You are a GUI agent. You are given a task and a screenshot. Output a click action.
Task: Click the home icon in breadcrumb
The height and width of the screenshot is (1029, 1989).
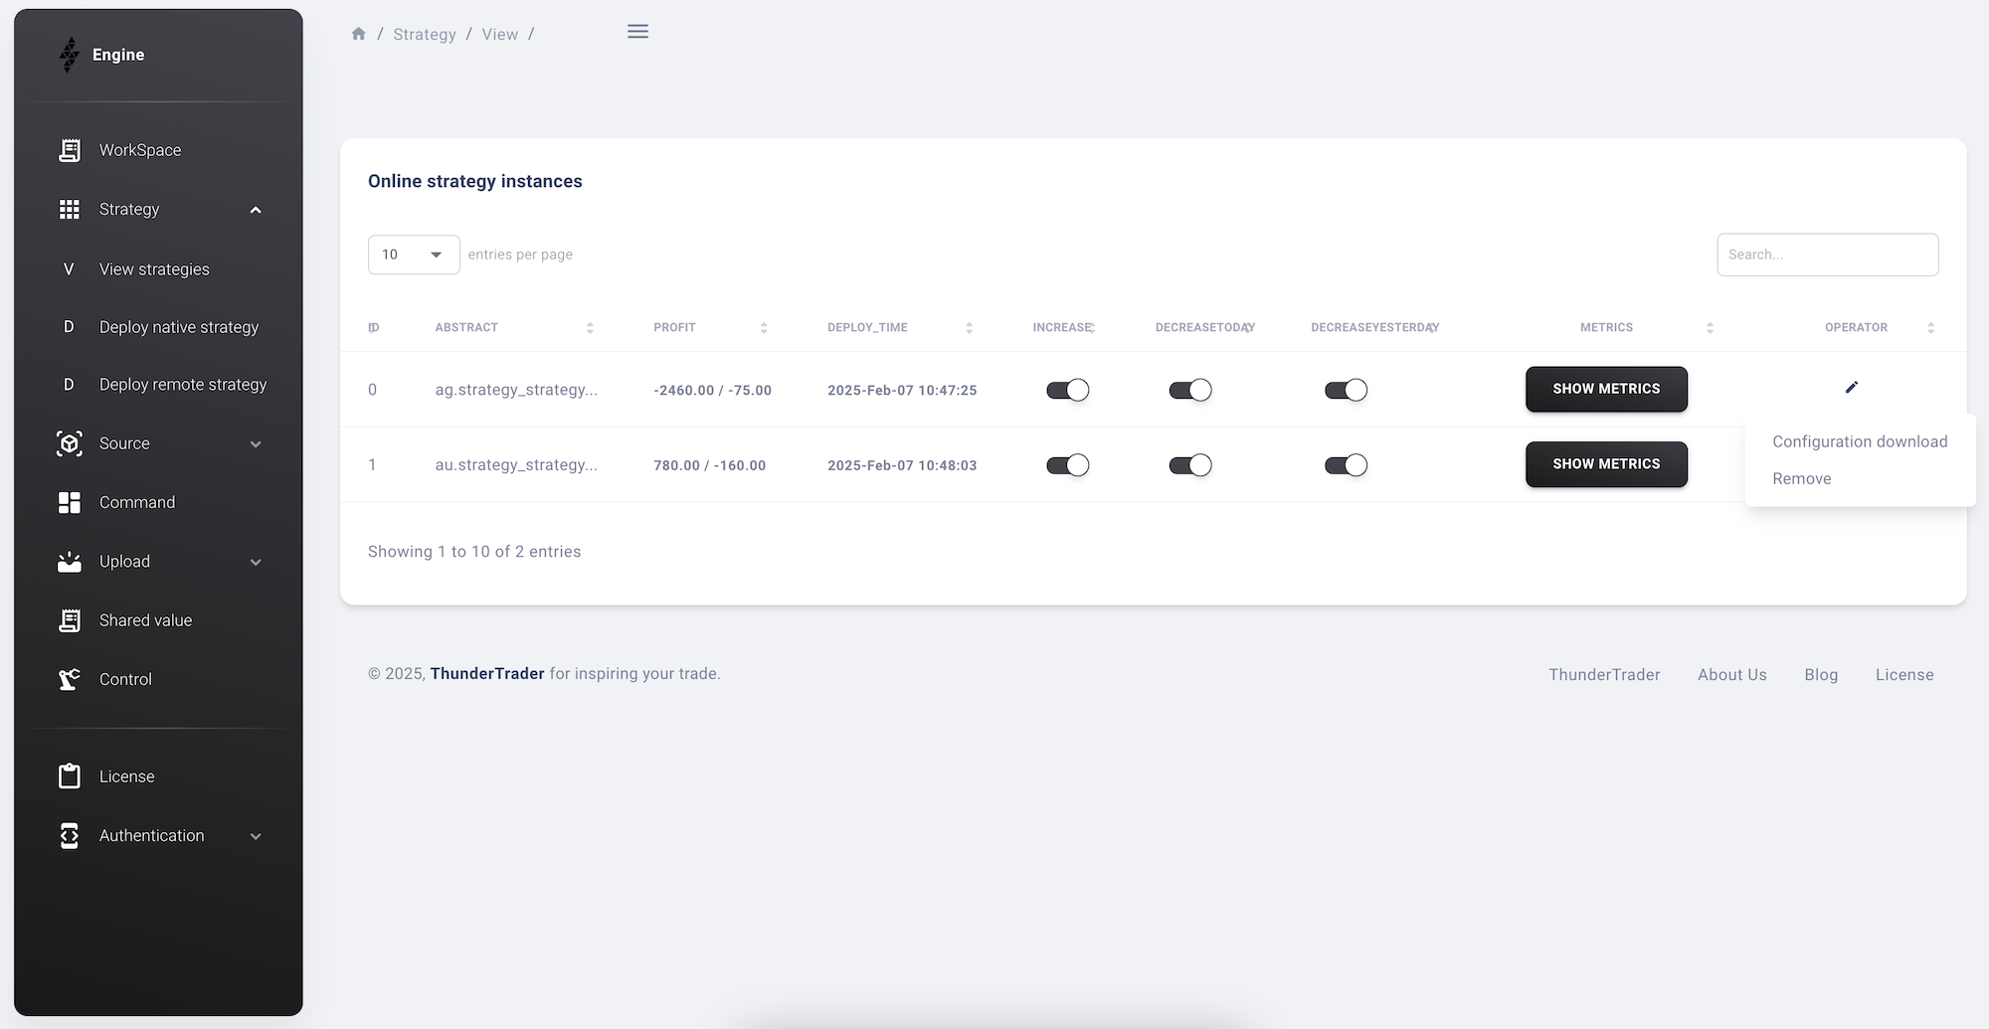tap(359, 34)
